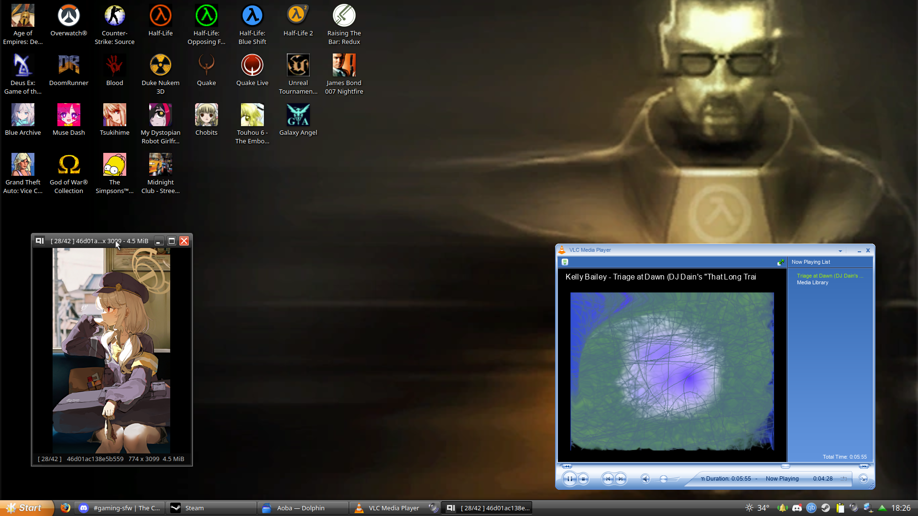This screenshot has height=516, width=918.
Task: Open the Muse Dash shortcut
Action: pyautogui.click(x=69, y=120)
